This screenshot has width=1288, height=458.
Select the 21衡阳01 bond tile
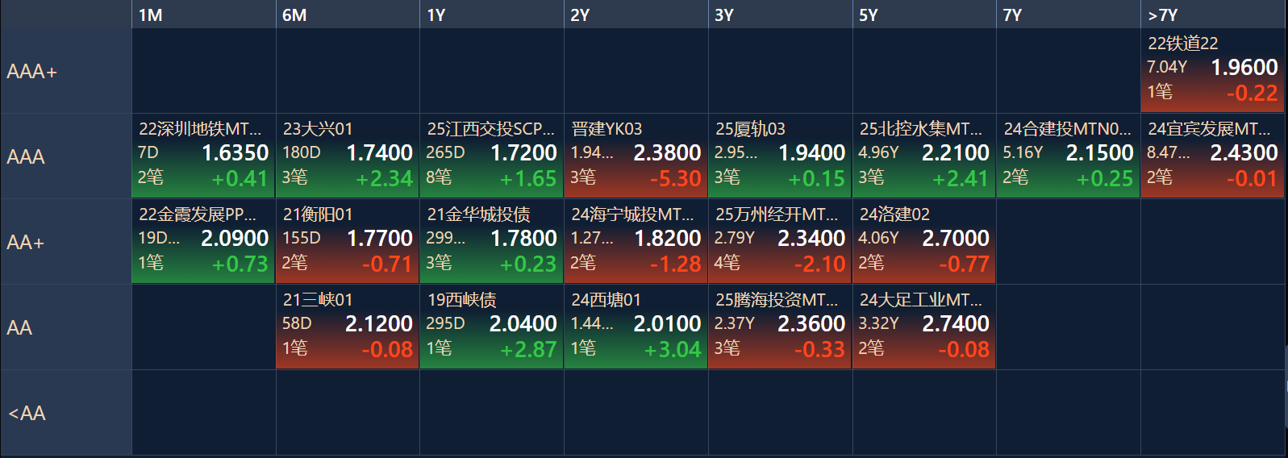pos(348,242)
